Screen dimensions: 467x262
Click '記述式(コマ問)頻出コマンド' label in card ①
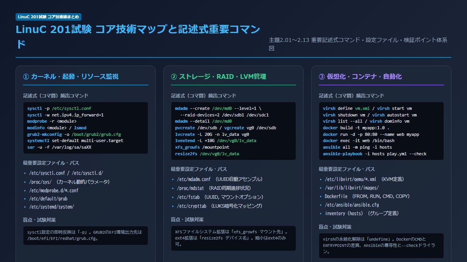[x=56, y=96]
